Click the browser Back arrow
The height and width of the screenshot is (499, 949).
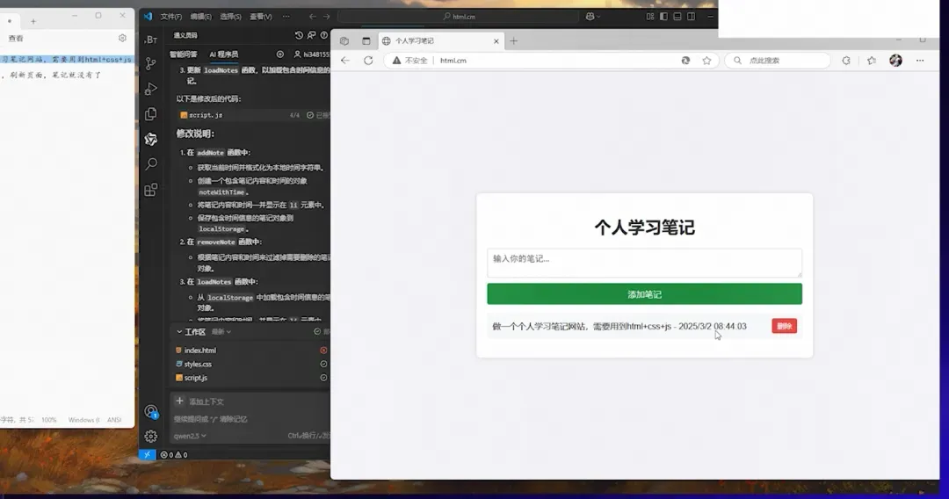click(345, 61)
